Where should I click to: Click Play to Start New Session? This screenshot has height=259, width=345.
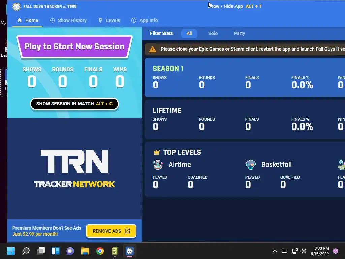74,47
